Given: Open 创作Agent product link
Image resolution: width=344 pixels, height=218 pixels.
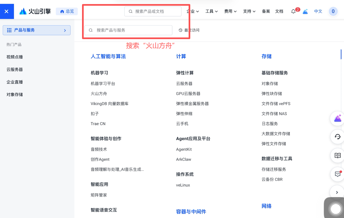Looking at the screenshot, I should tap(100, 159).
